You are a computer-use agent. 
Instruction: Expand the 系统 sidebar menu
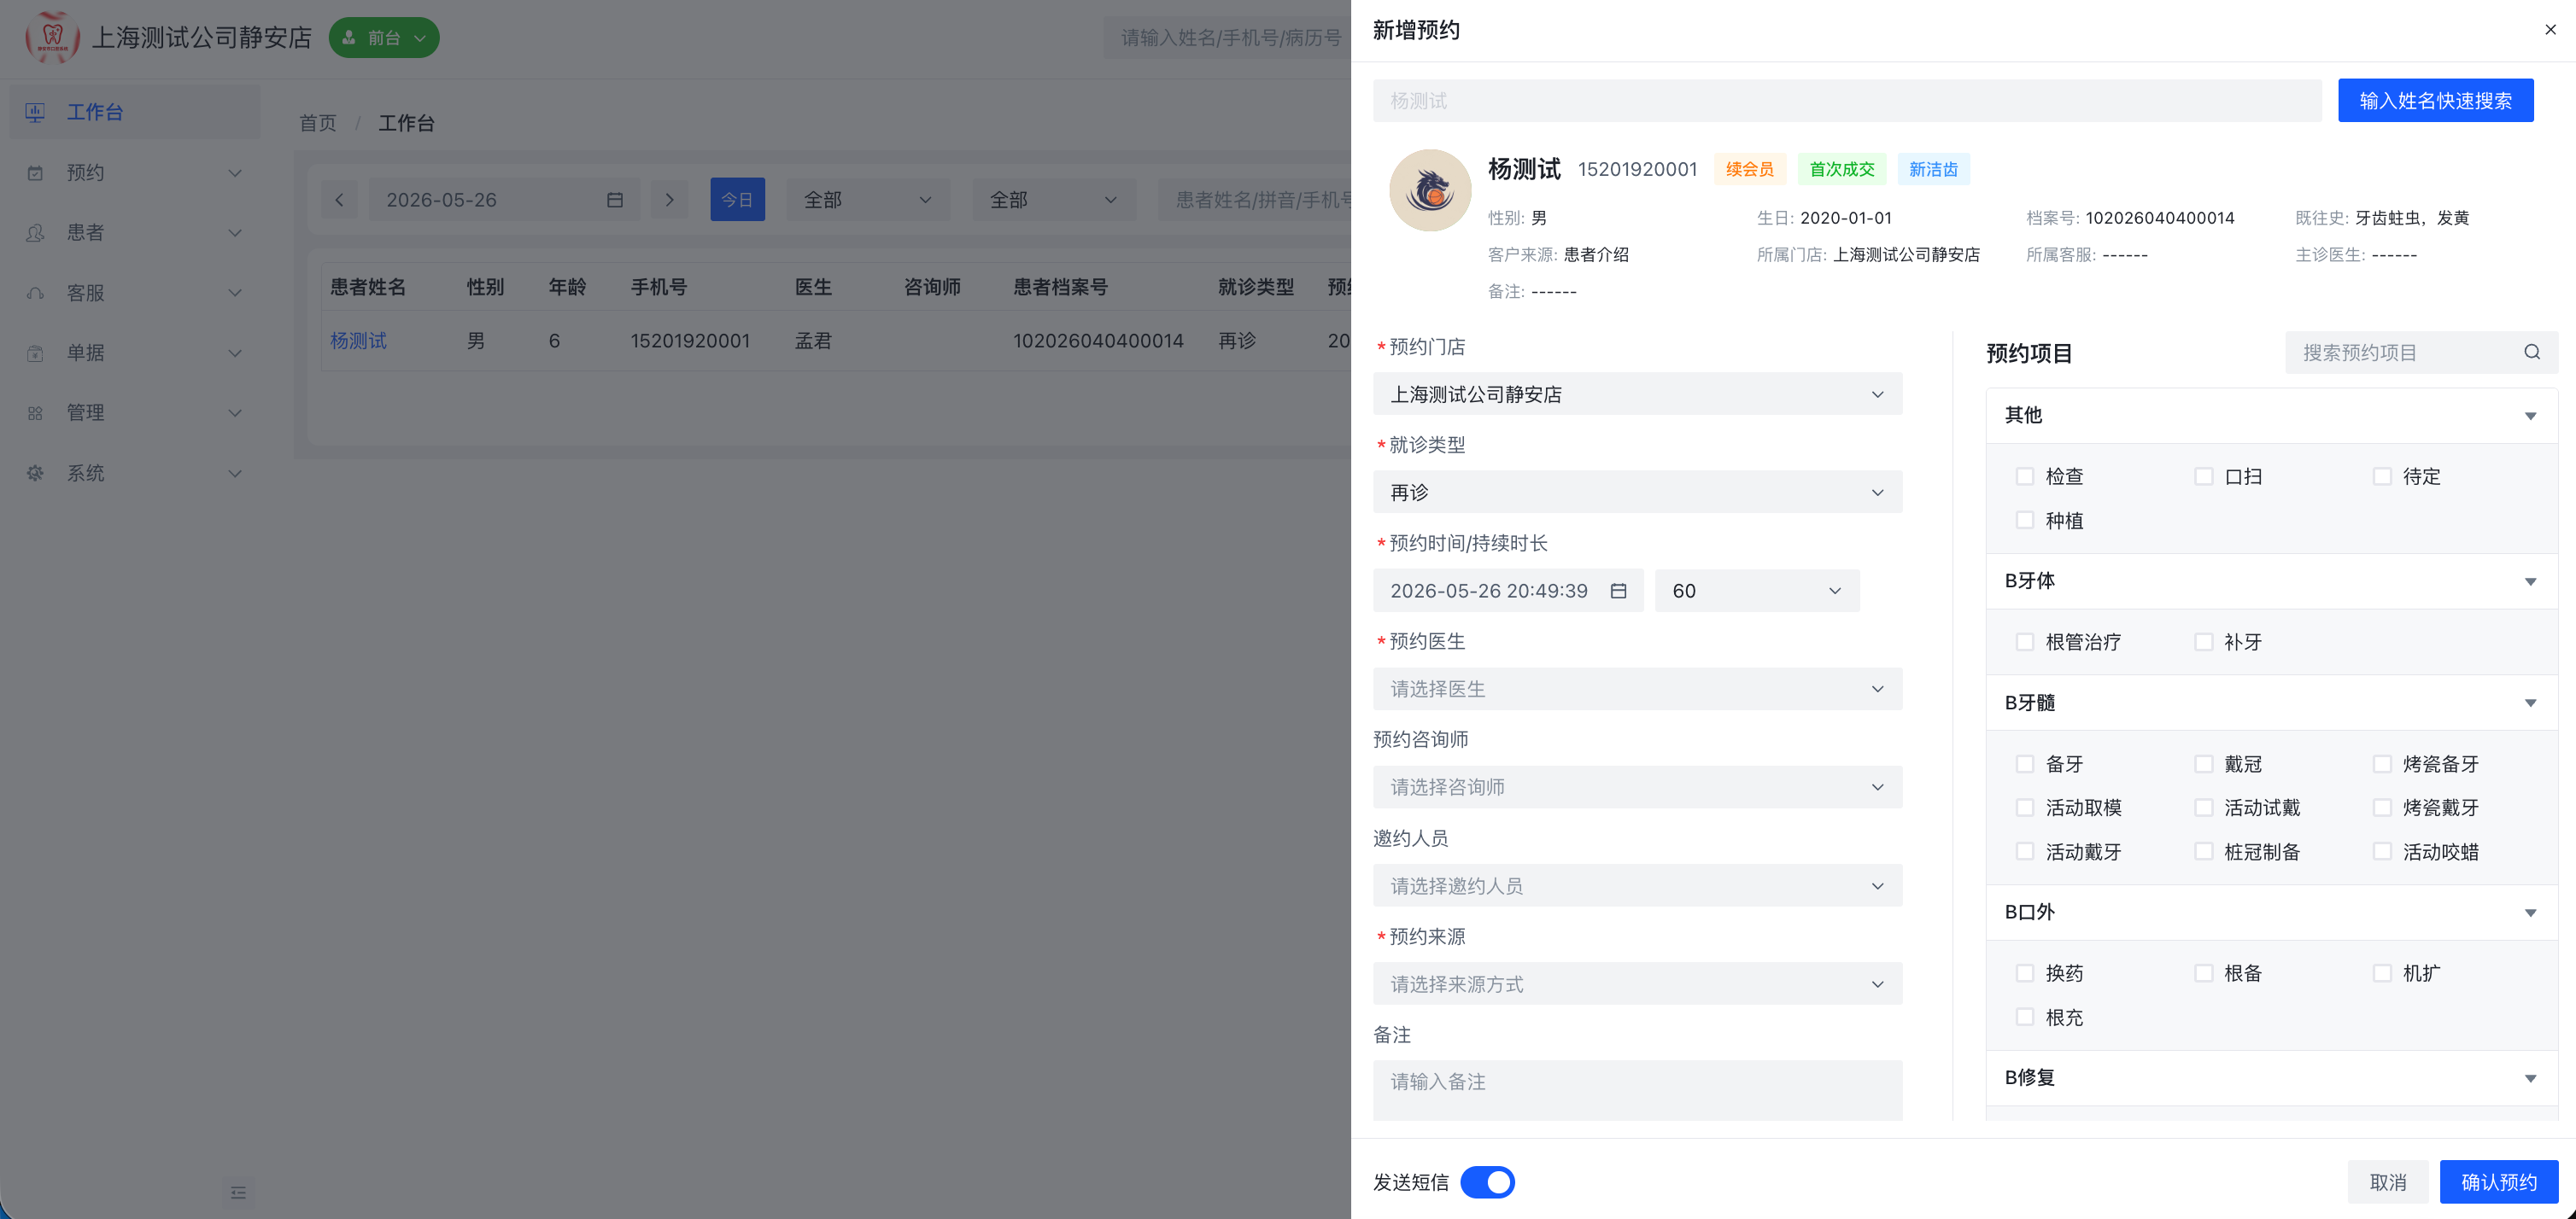click(135, 473)
